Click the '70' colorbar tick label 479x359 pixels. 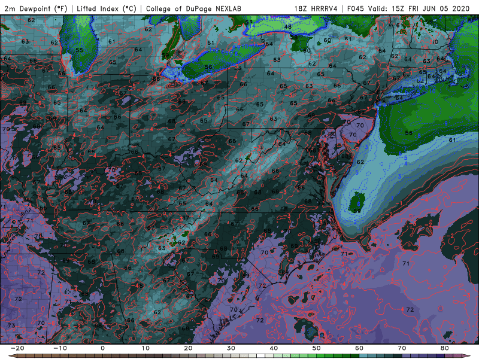pos(402,348)
